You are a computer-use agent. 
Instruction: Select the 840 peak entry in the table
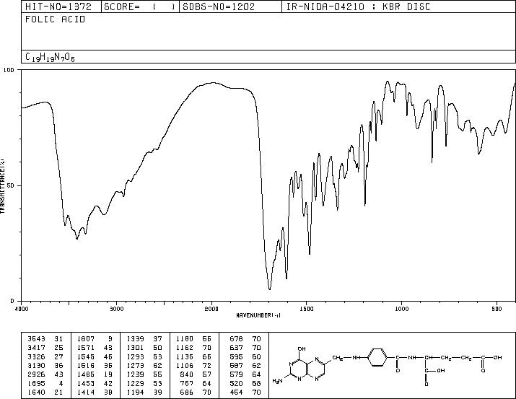(196, 374)
